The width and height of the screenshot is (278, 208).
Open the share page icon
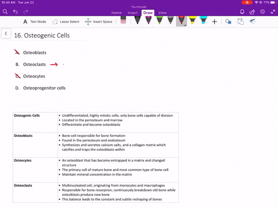[x=252, y=12]
